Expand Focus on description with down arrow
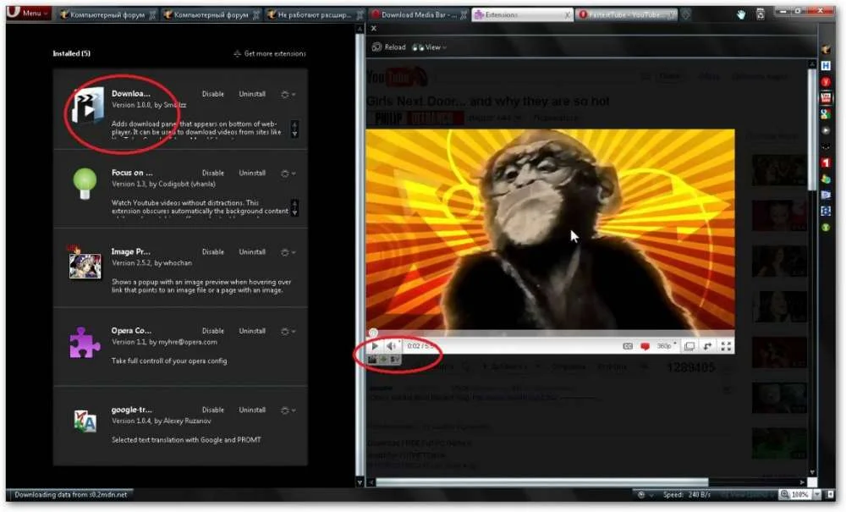The height and width of the screenshot is (512, 846). point(294,212)
